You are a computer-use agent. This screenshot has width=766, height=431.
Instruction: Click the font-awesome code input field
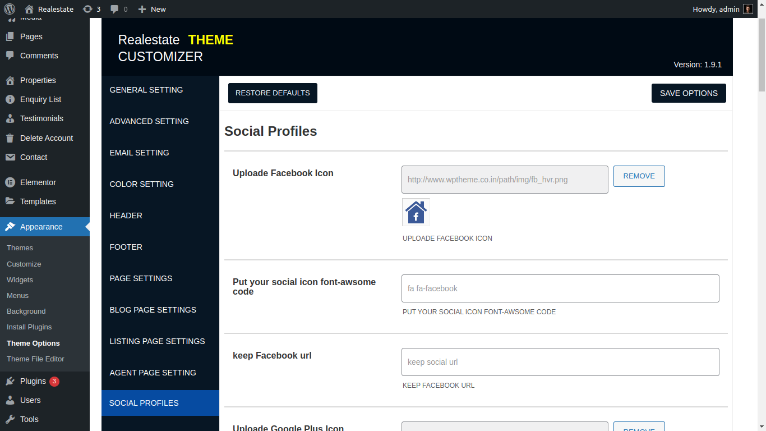pos(560,288)
